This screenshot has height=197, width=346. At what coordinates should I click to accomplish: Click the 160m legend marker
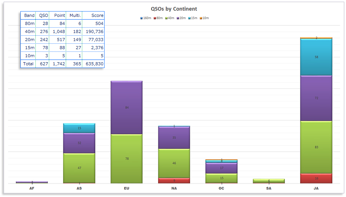pos(141,18)
